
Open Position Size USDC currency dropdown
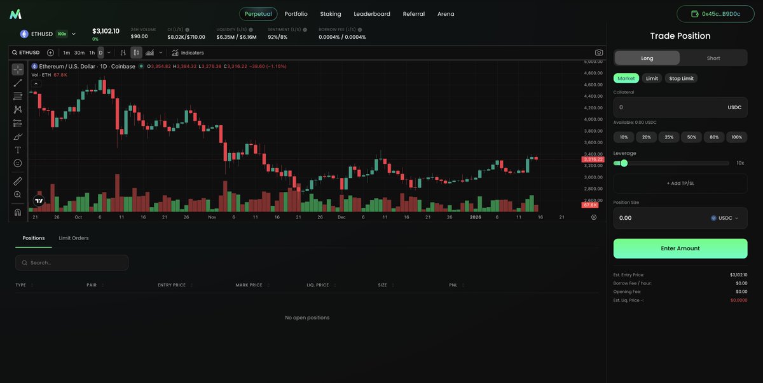(725, 218)
